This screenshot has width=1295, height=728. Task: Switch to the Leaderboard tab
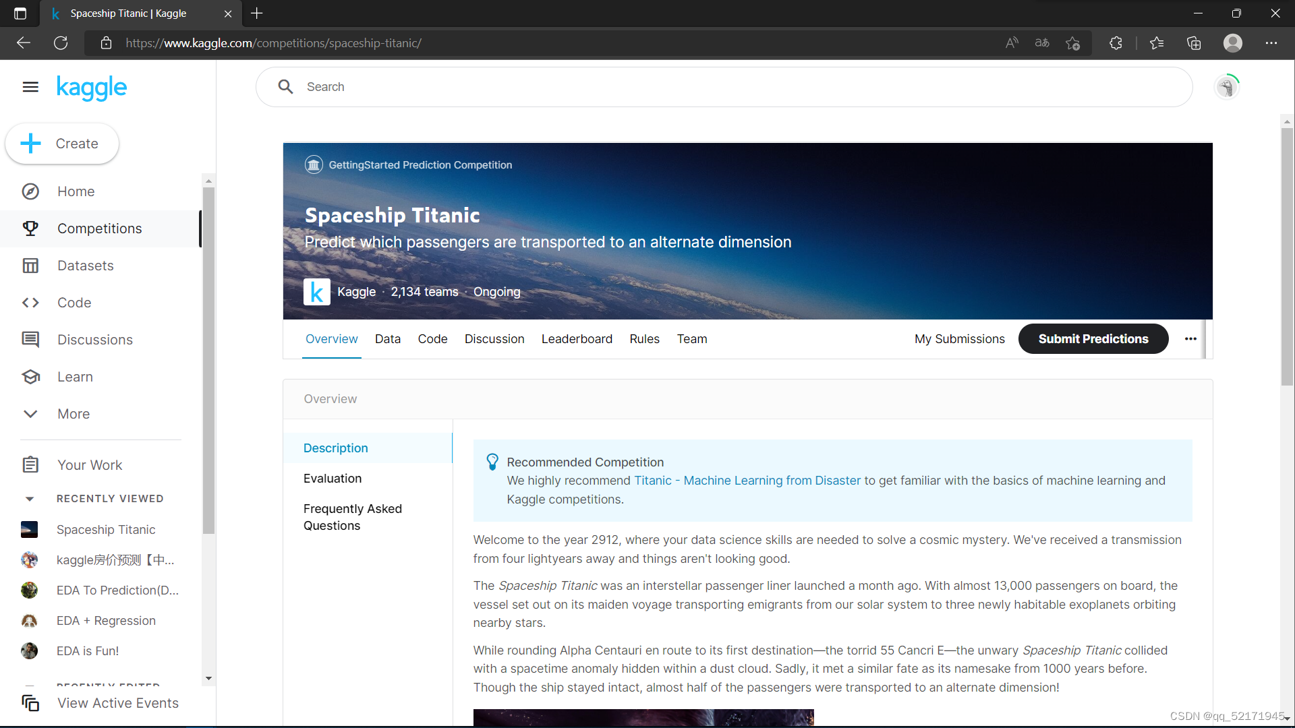[x=577, y=339]
